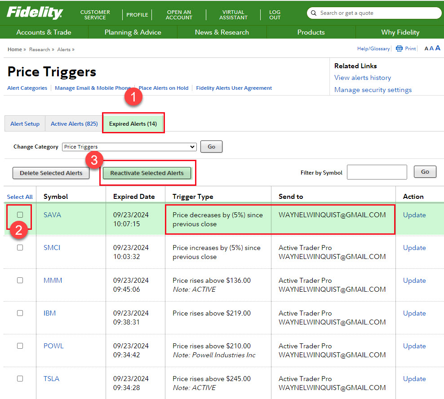Check the SAVA alert checkbox

coord(20,215)
